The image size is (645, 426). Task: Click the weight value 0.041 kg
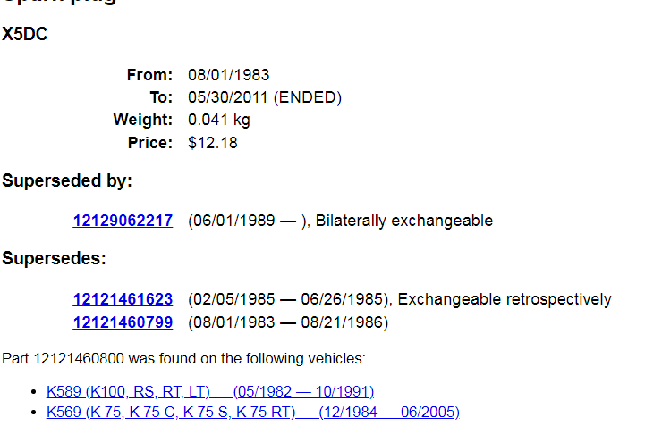tap(219, 120)
